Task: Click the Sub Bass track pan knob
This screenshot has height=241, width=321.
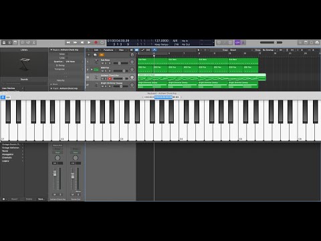Action: point(132,62)
